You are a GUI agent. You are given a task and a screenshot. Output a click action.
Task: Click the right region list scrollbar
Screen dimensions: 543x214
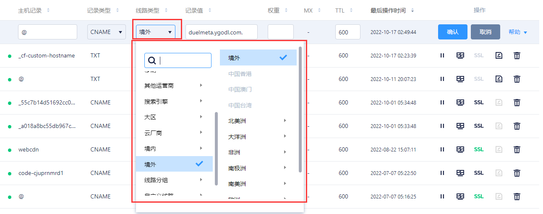(x=300, y=109)
